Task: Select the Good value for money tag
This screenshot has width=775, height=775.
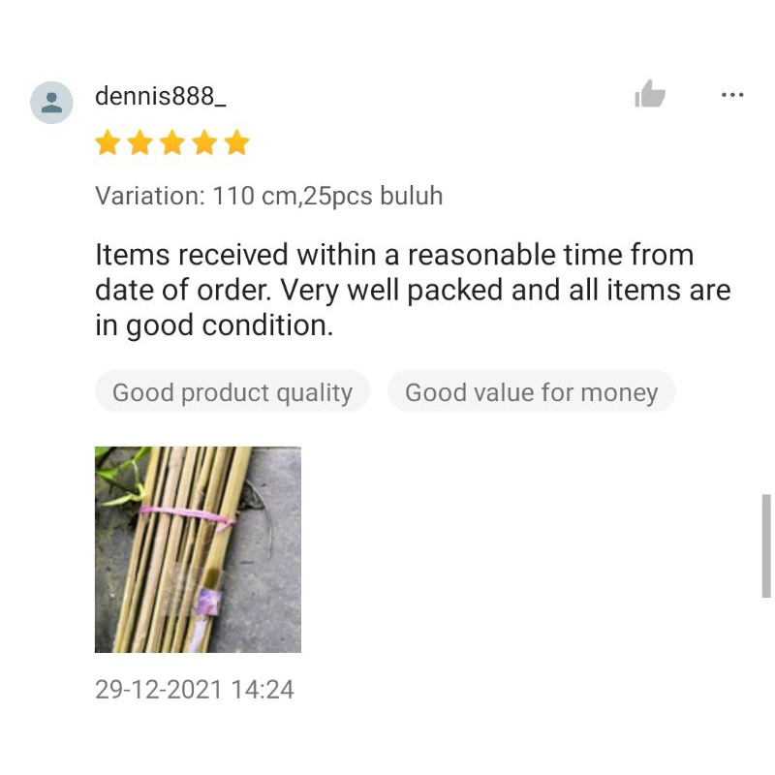Action: [x=531, y=391]
